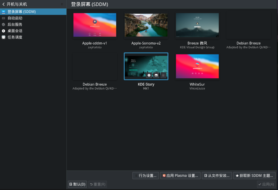Click the 重置(R) button
The image size is (278, 190).
click(x=97, y=184)
